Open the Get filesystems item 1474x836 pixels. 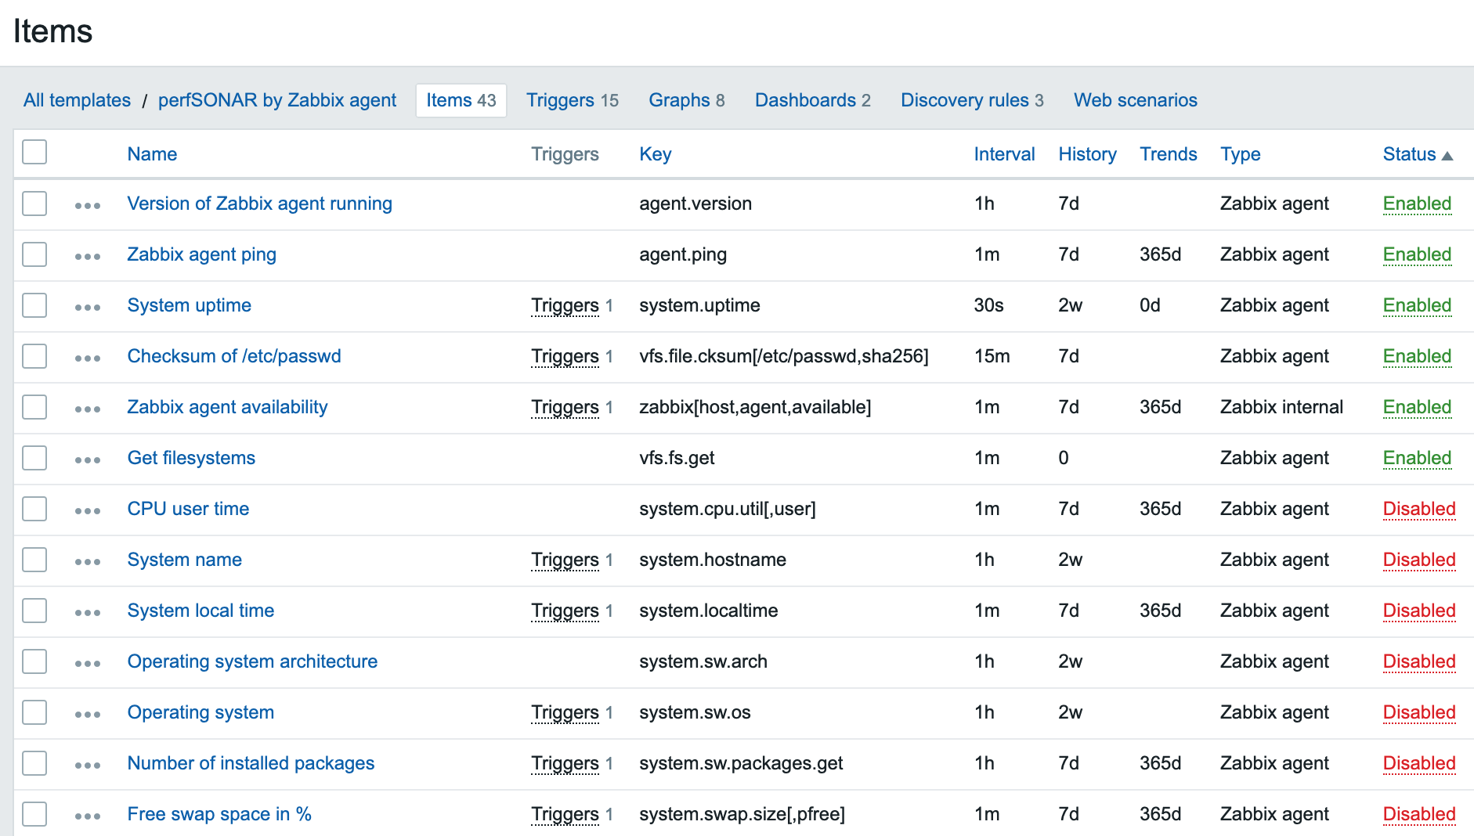191,458
